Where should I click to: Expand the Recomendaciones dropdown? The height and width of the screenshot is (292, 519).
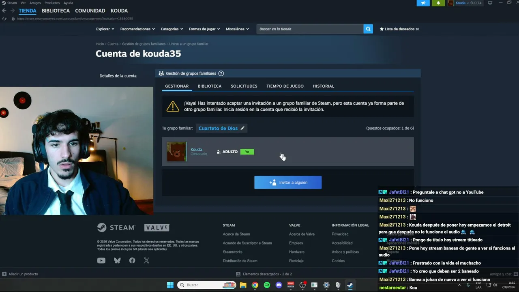coord(137,29)
